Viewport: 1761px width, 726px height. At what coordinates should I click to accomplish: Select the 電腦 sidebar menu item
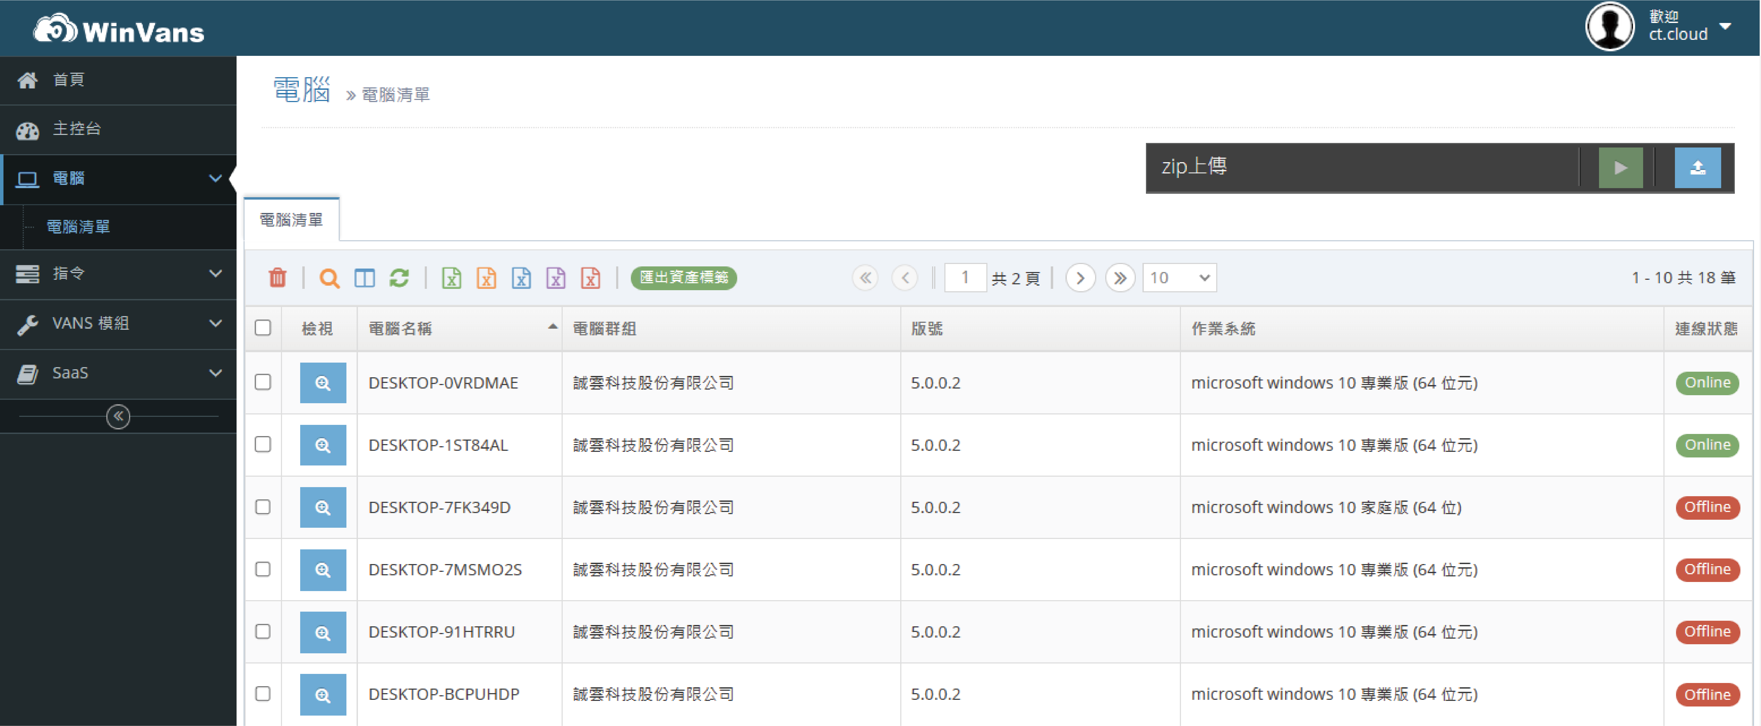tap(118, 179)
